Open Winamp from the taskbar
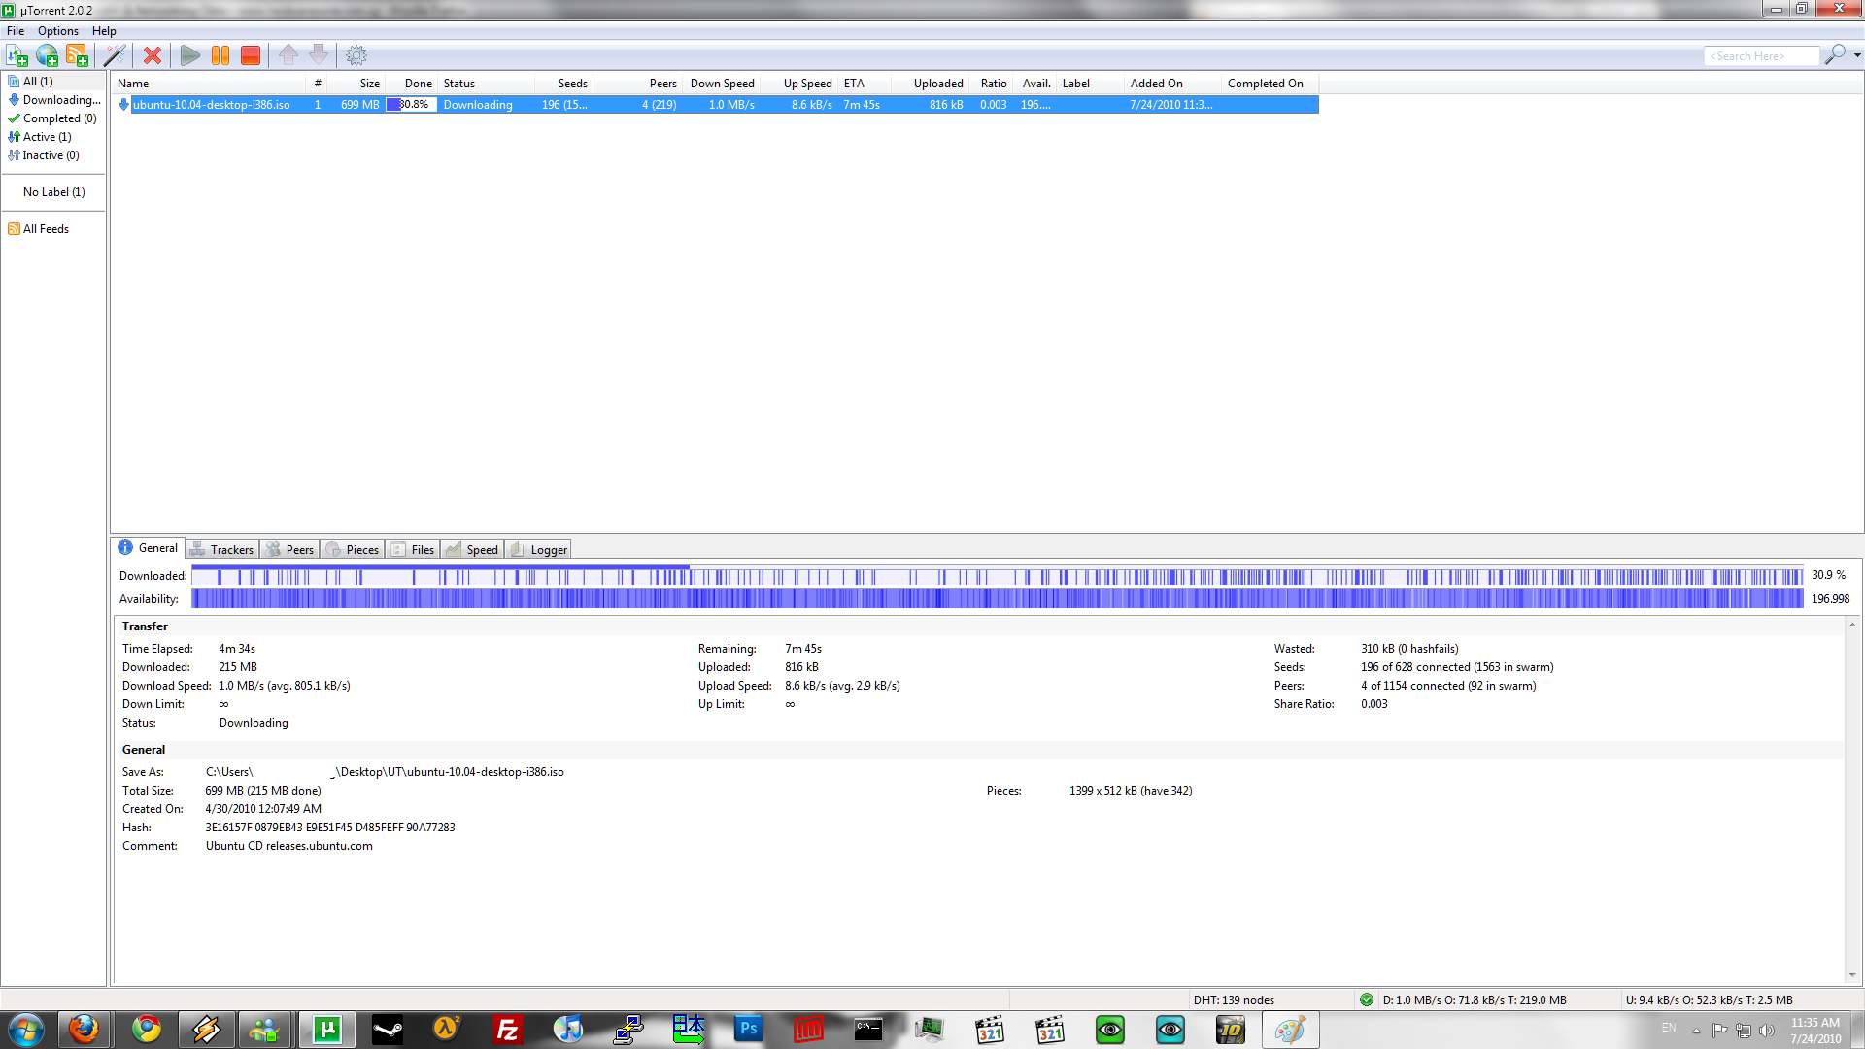This screenshot has height=1049, width=1865. click(x=206, y=1030)
